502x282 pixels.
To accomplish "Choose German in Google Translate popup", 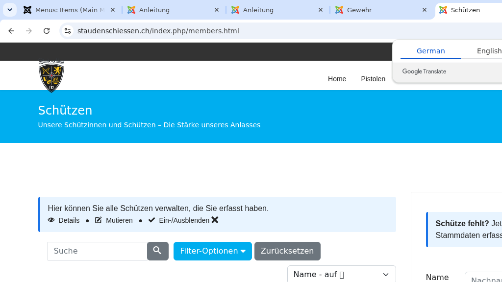I will click(430, 51).
